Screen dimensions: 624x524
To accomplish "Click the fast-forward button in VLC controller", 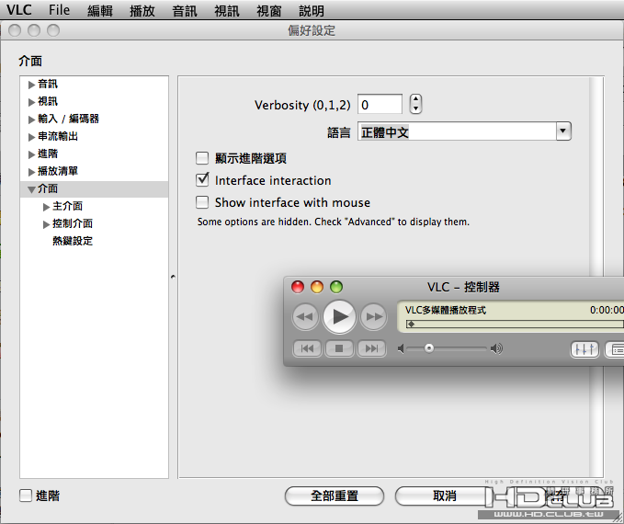I will point(373,317).
